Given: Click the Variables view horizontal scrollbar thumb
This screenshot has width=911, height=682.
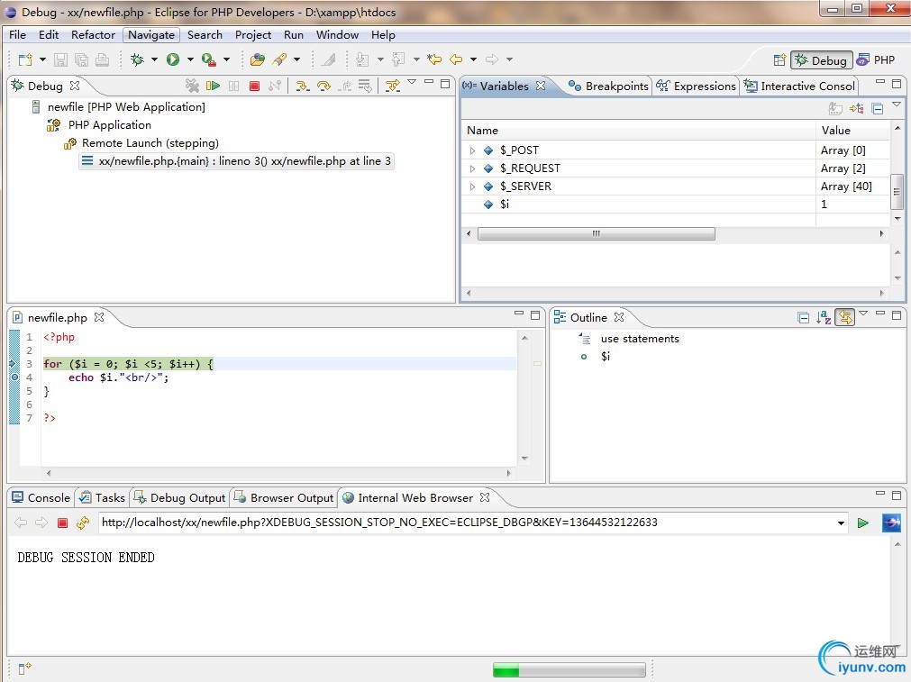Looking at the screenshot, I should tap(597, 233).
